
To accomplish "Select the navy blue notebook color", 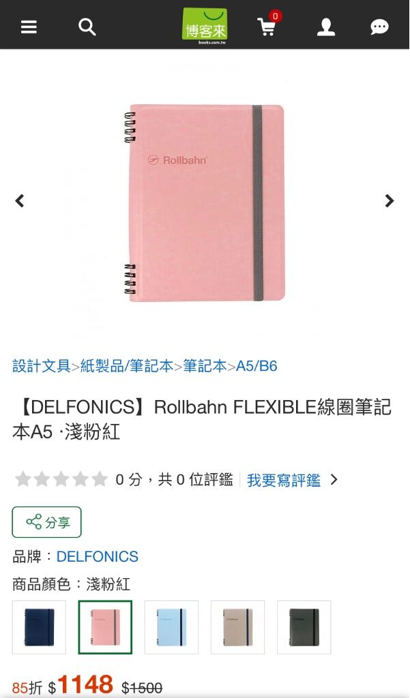I will coord(39,627).
